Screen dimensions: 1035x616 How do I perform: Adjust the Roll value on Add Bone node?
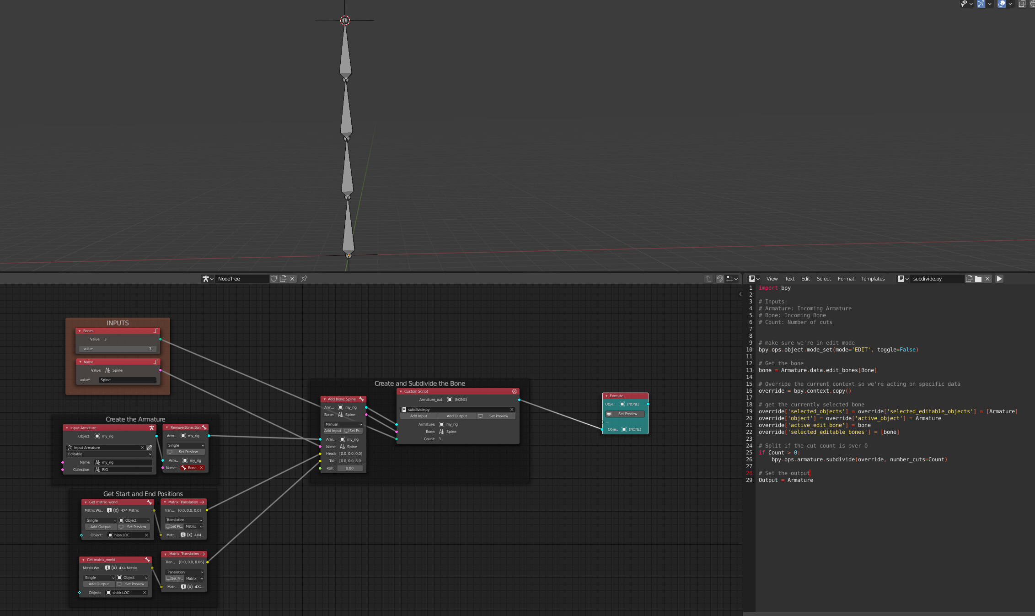pyautogui.click(x=350, y=468)
